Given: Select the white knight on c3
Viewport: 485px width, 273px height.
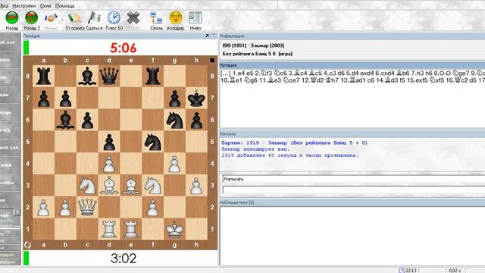Looking at the screenshot, I should [x=87, y=185].
